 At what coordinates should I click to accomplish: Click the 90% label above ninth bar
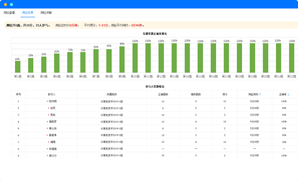122,44
